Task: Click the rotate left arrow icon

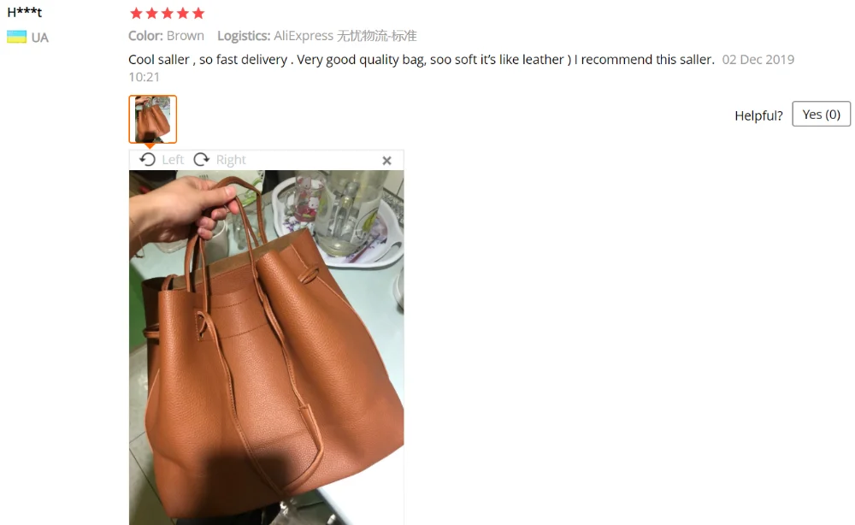Action: click(147, 159)
